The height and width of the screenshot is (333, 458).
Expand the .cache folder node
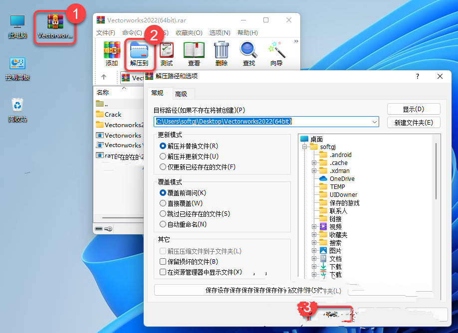click(x=314, y=163)
